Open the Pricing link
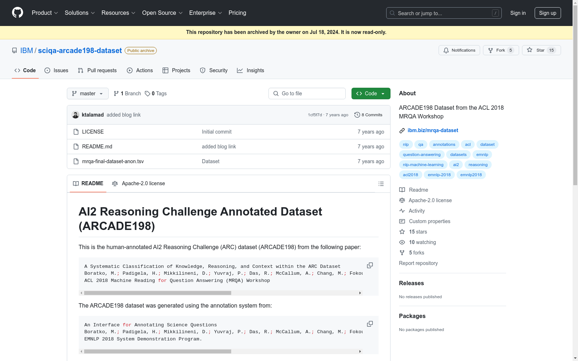The height and width of the screenshot is (361, 578). (x=237, y=13)
